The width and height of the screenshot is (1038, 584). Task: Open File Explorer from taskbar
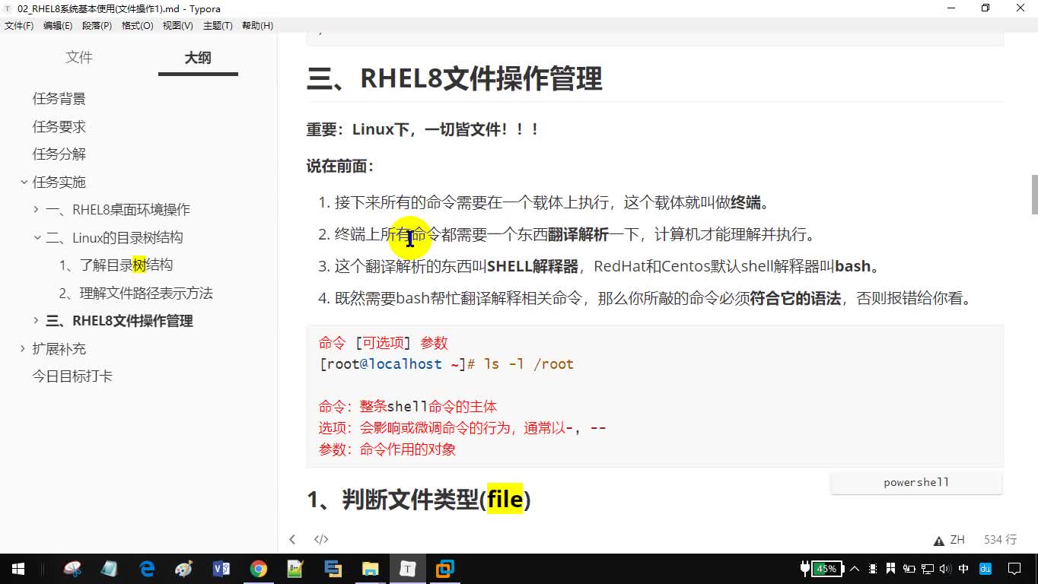pos(370,568)
